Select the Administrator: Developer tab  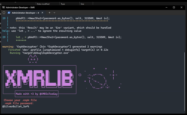tap(26, 13)
